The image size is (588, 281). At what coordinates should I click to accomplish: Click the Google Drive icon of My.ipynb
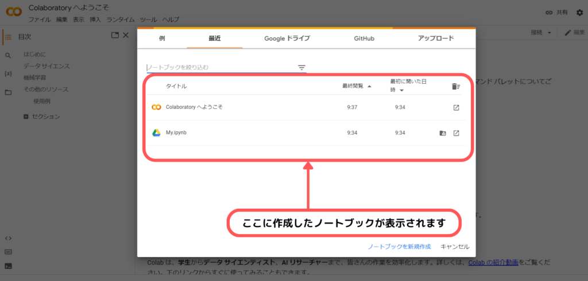[156, 133]
